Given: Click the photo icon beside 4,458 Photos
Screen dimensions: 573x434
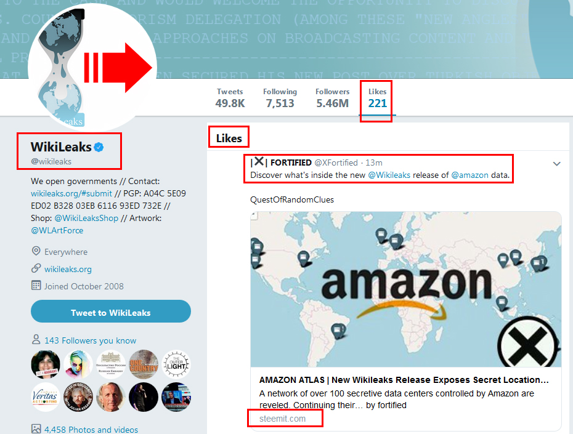Looking at the screenshot, I should (36, 428).
